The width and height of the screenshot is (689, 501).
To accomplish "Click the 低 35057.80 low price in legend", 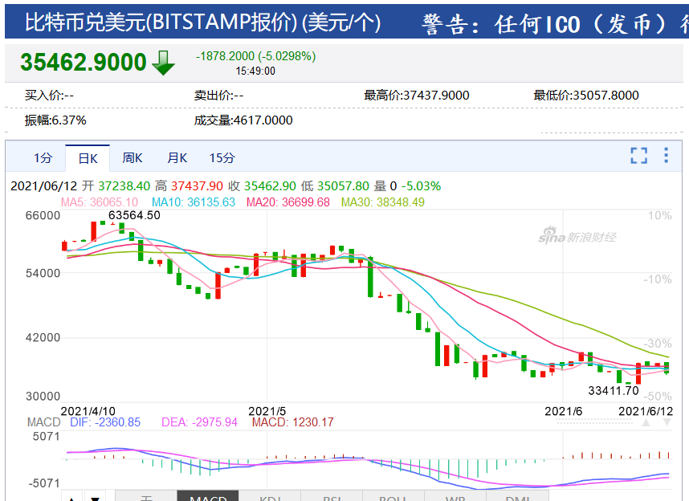I will [335, 186].
